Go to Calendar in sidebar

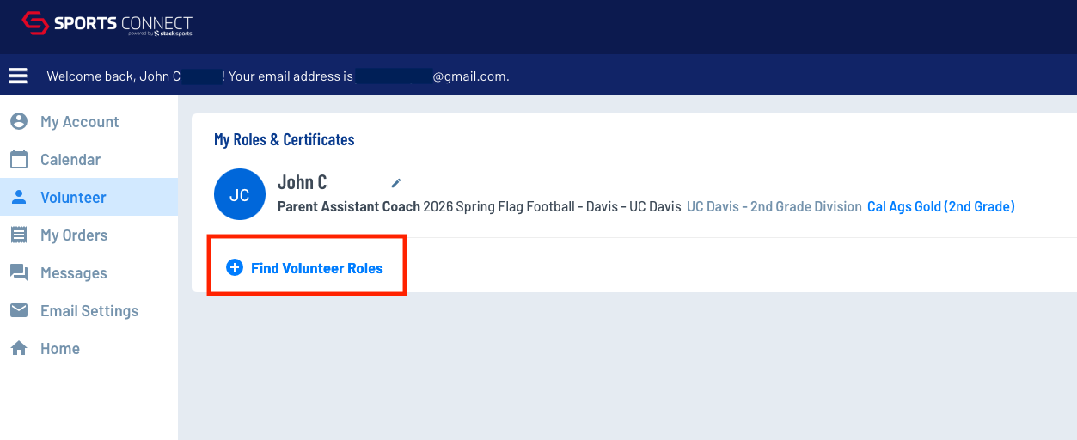point(70,160)
